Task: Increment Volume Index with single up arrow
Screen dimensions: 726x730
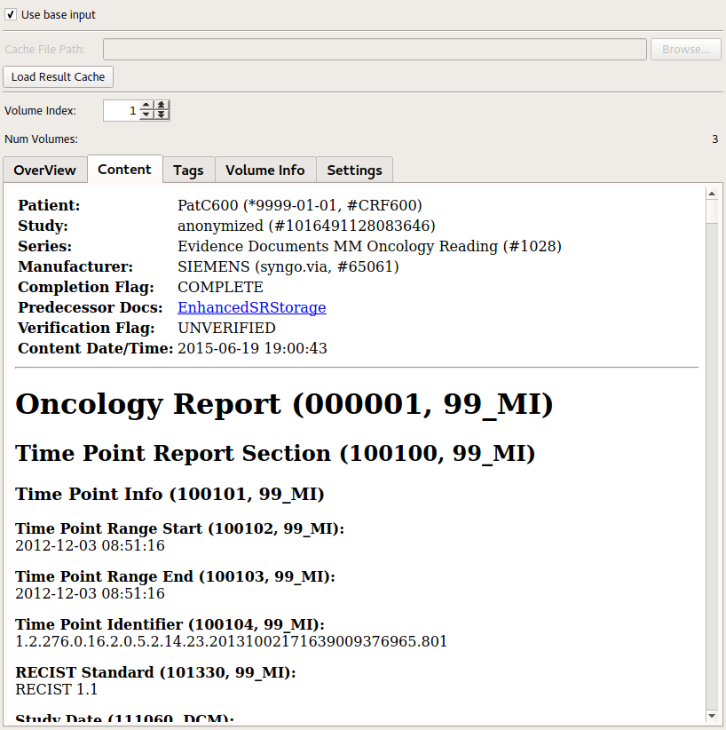Action: click(146, 106)
